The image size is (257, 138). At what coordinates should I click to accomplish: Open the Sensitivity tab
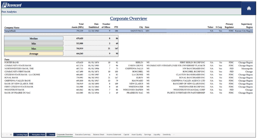point(167,135)
